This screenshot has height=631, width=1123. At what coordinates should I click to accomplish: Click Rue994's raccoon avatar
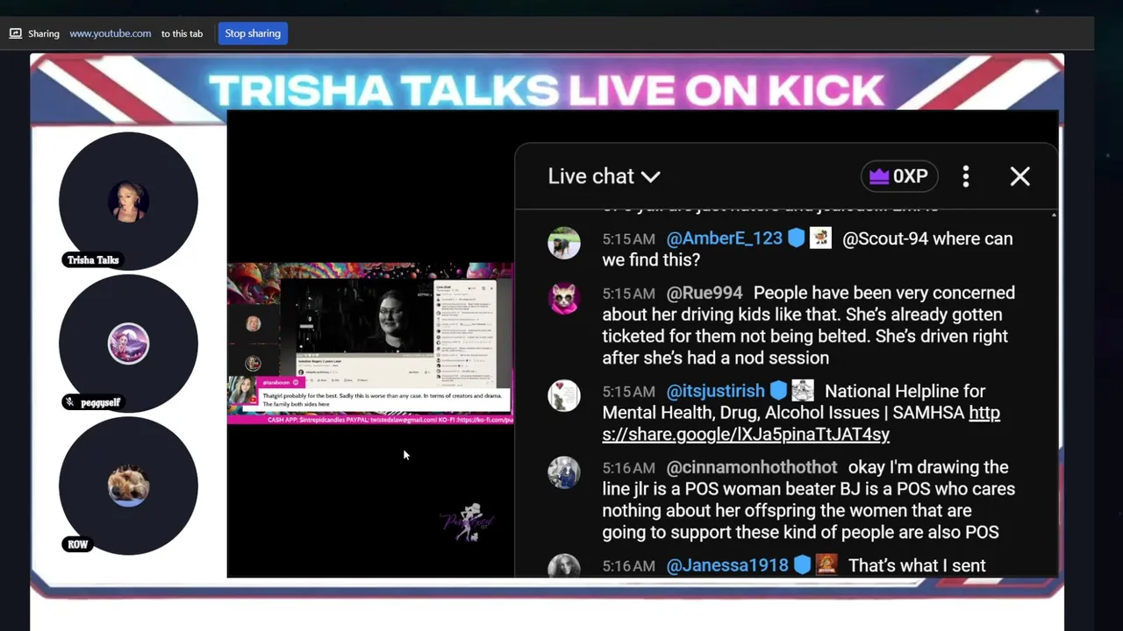click(564, 298)
